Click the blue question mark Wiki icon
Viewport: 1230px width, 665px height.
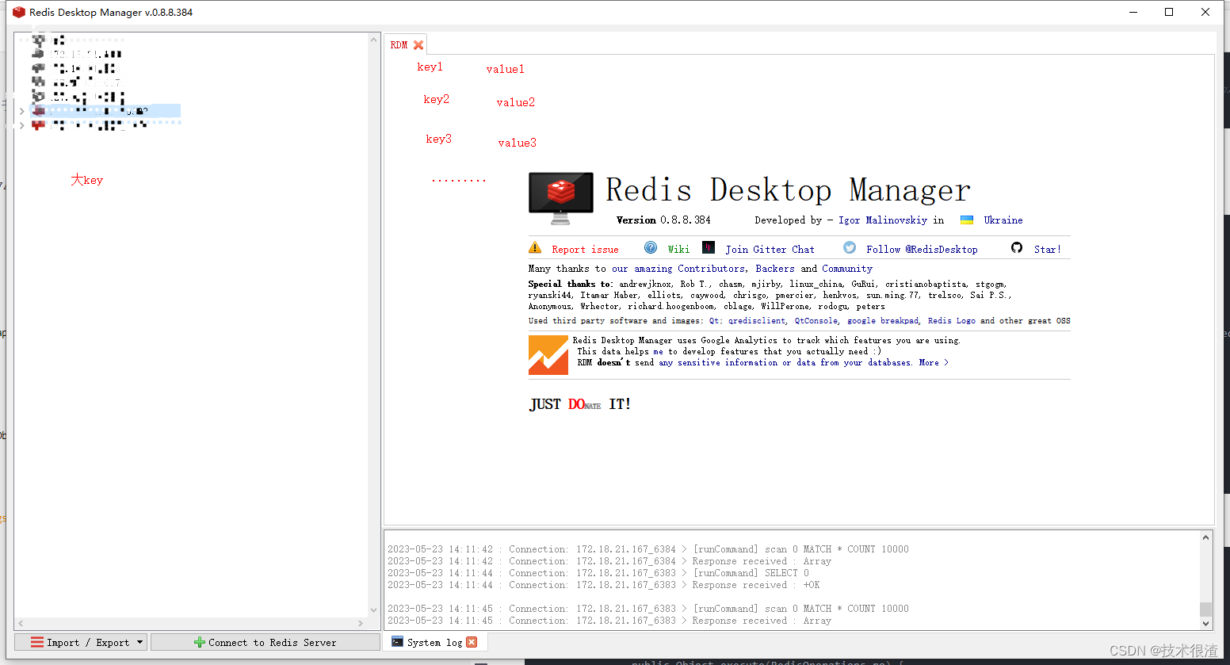[651, 247]
